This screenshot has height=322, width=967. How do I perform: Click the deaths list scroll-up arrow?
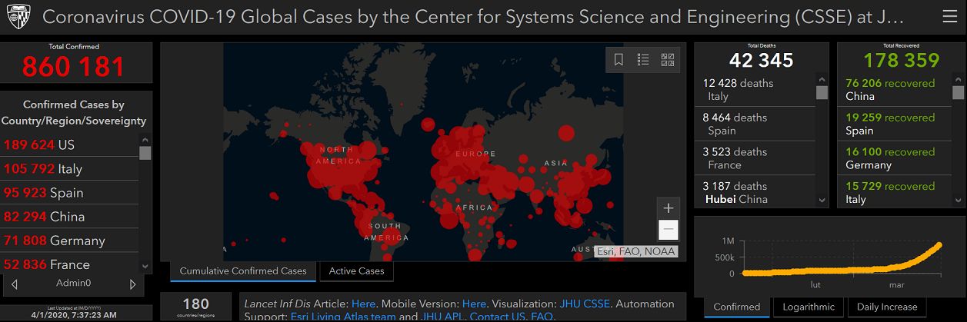click(x=822, y=80)
